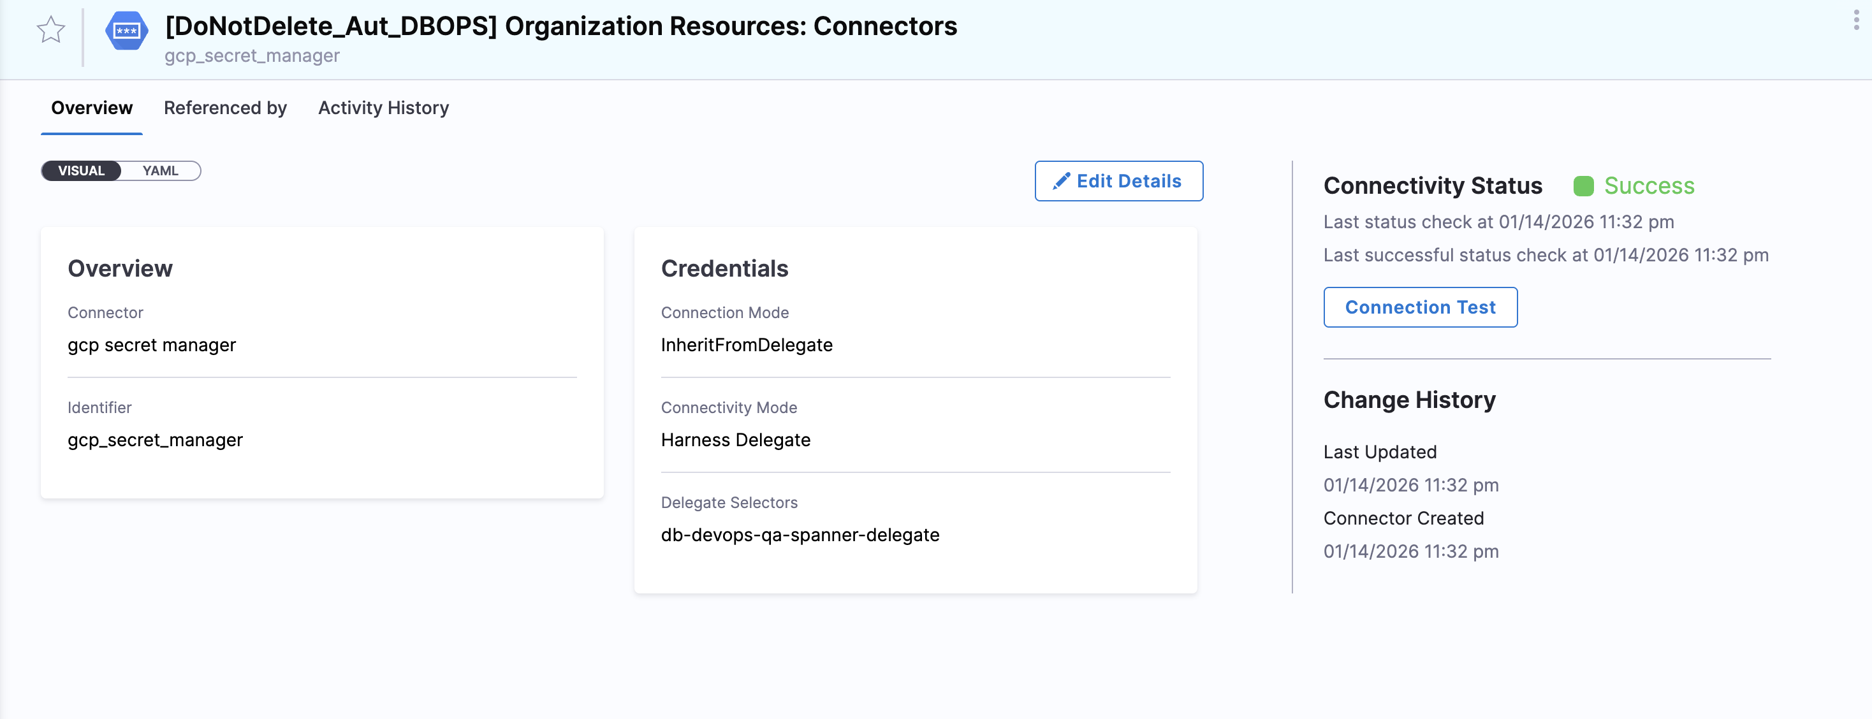1872x719 pixels.
Task: Click the db-devops-qa-spanner-delegate selector
Action: tap(800, 535)
